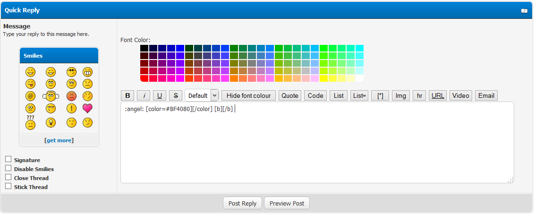Toggle bold formatting with B button
The height and width of the screenshot is (215, 535).
127,95
